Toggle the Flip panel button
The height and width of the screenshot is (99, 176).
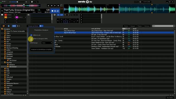tap(36, 2)
